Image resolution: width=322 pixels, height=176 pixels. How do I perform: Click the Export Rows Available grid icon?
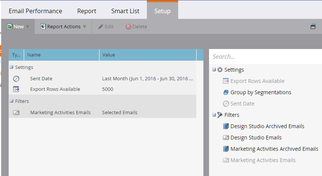16,89
